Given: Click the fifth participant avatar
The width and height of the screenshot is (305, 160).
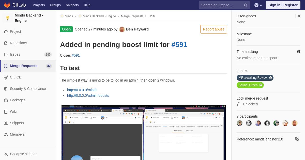Looking at the screenshot, I should pos(276,123).
